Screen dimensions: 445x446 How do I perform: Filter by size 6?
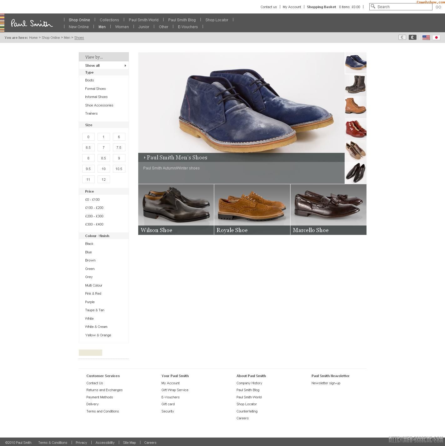coord(119,137)
